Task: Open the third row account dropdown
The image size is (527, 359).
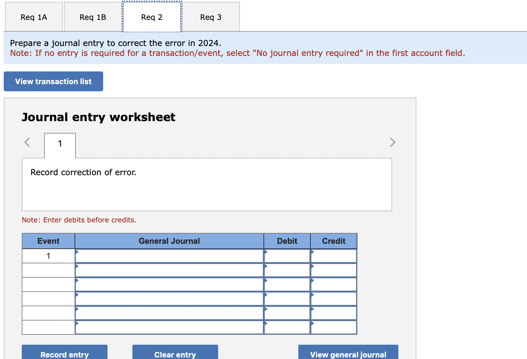Action: pyautogui.click(x=169, y=284)
